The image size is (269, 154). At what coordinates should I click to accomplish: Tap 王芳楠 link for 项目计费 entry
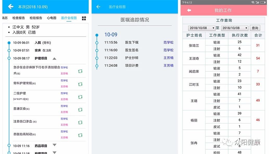pyautogui.click(x=168, y=66)
